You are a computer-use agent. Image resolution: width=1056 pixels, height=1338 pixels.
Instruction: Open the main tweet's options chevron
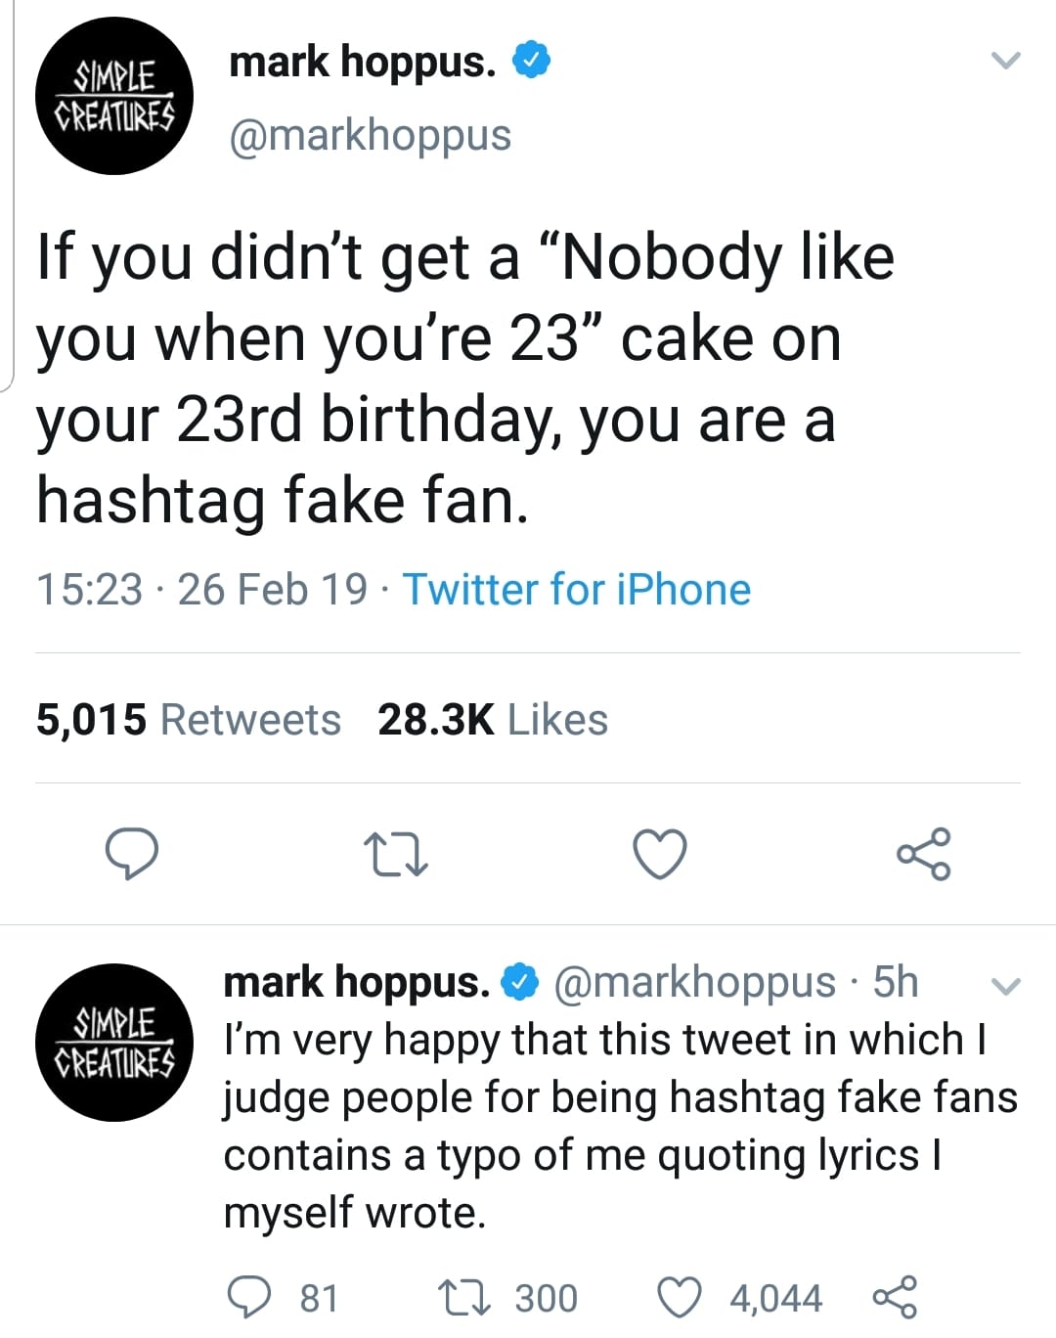click(1006, 61)
